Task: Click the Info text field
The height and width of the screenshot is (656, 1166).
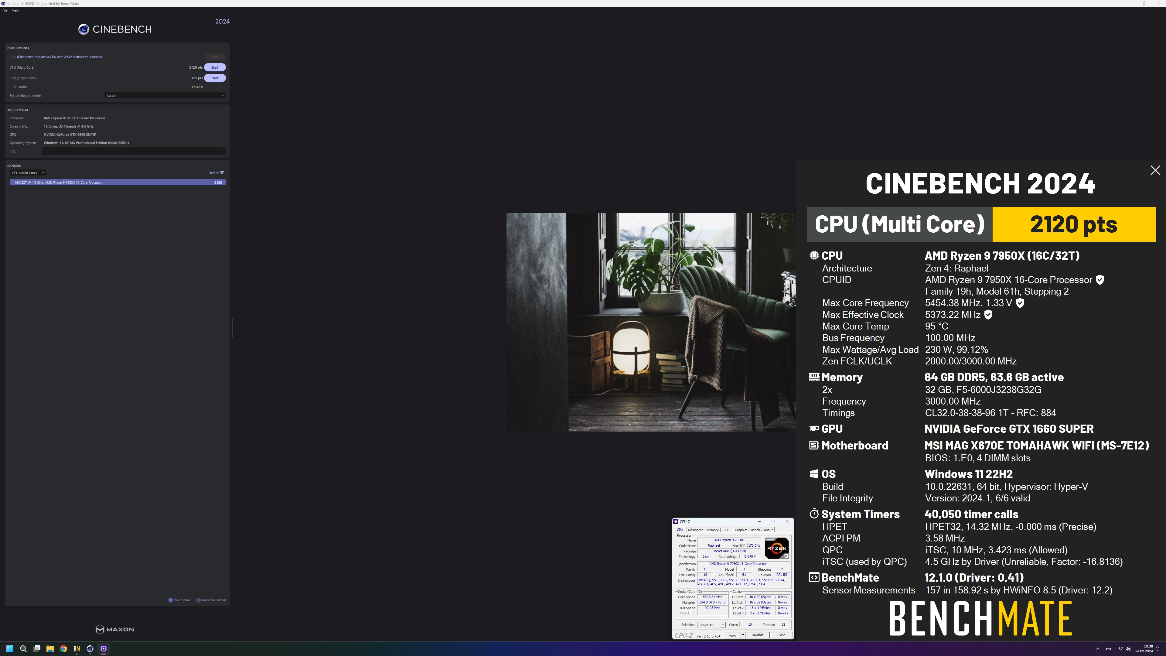Action: click(134, 152)
